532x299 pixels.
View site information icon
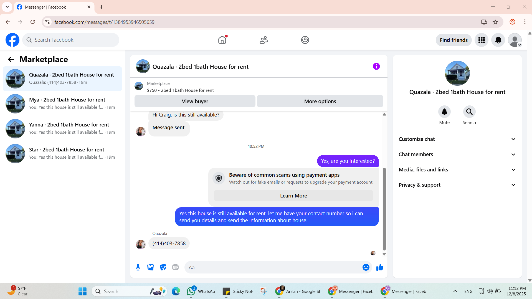click(47, 22)
